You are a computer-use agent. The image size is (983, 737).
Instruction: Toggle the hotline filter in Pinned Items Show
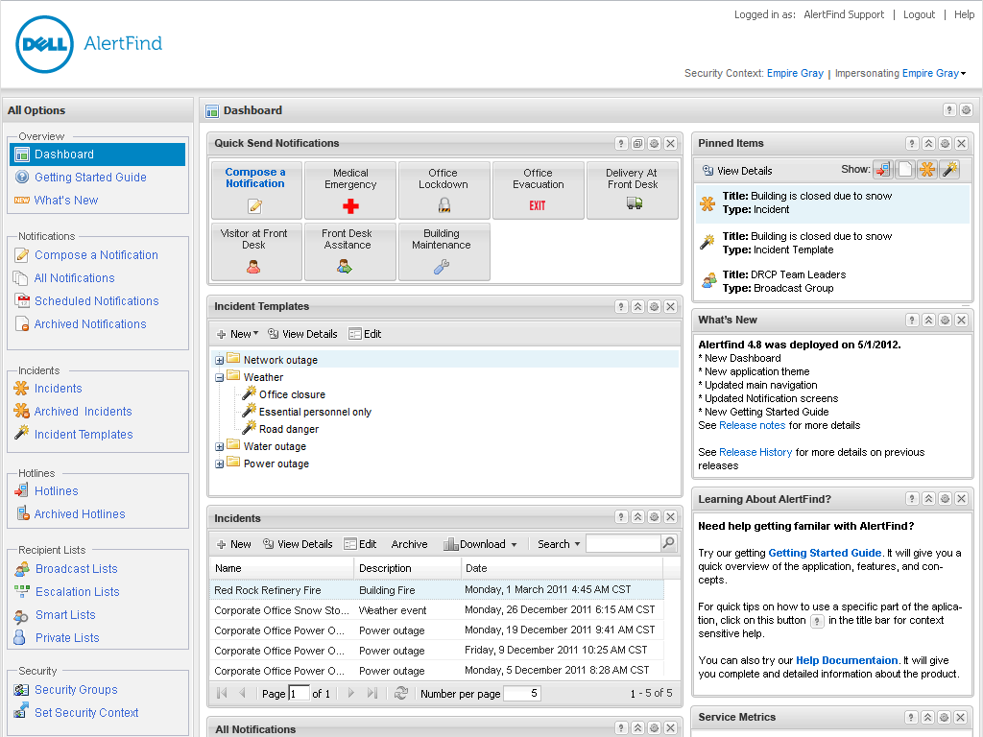[x=883, y=170]
